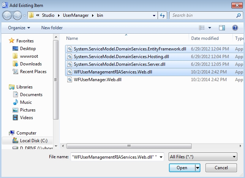This screenshot has height=178, width=245.
Task: Click the icon of Hosting.dll file
Action: coord(69,57)
